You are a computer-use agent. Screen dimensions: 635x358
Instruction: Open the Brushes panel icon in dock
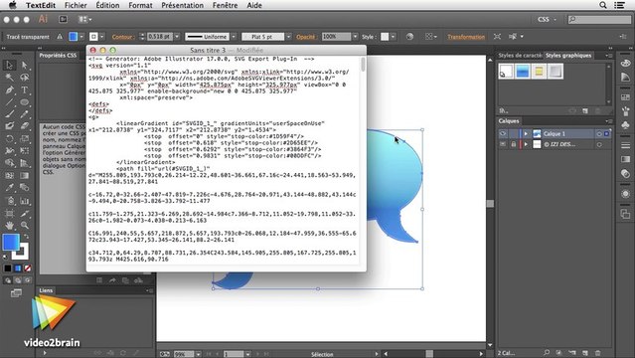point(626,112)
